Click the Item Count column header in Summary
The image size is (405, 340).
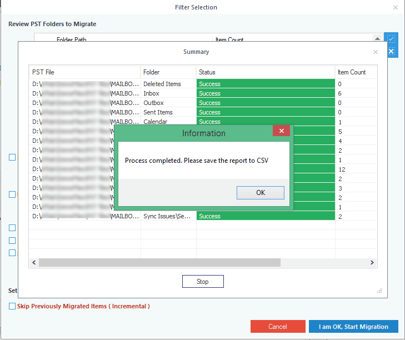pos(356,72)
